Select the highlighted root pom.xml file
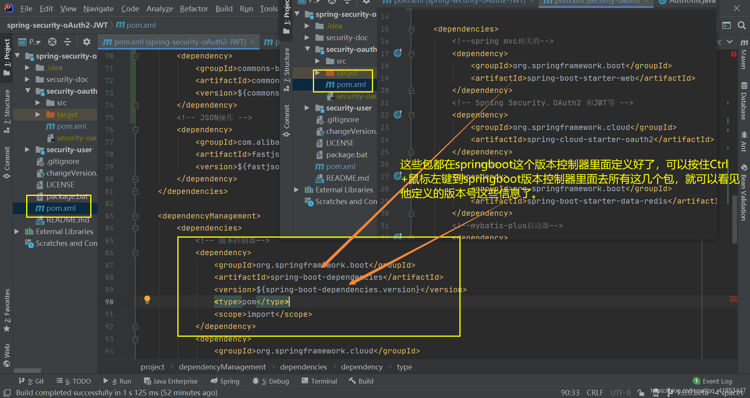 [55, 208]
